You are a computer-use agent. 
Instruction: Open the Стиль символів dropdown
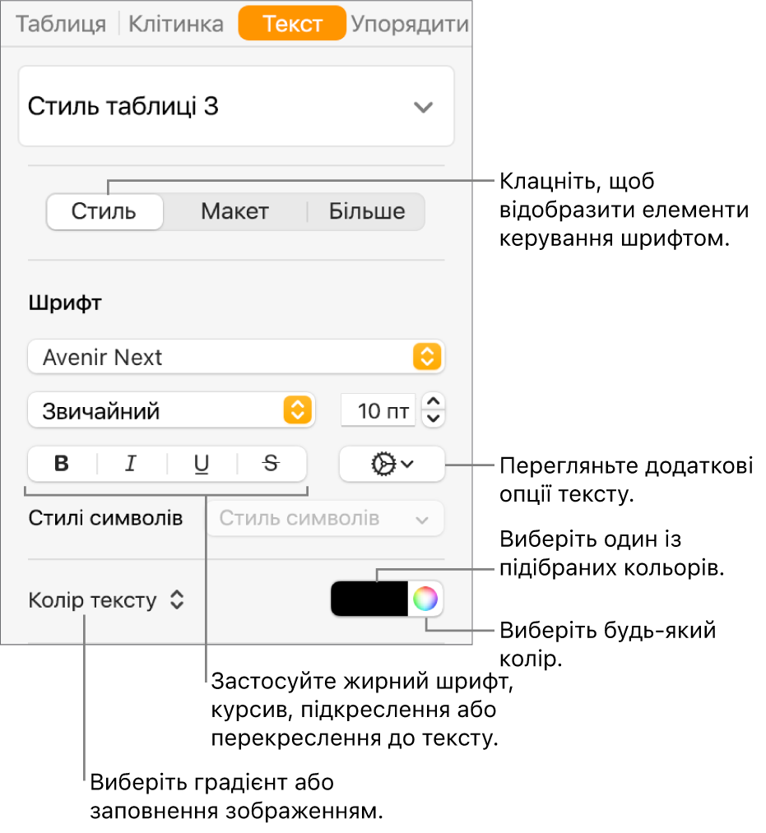click(325, 519)
